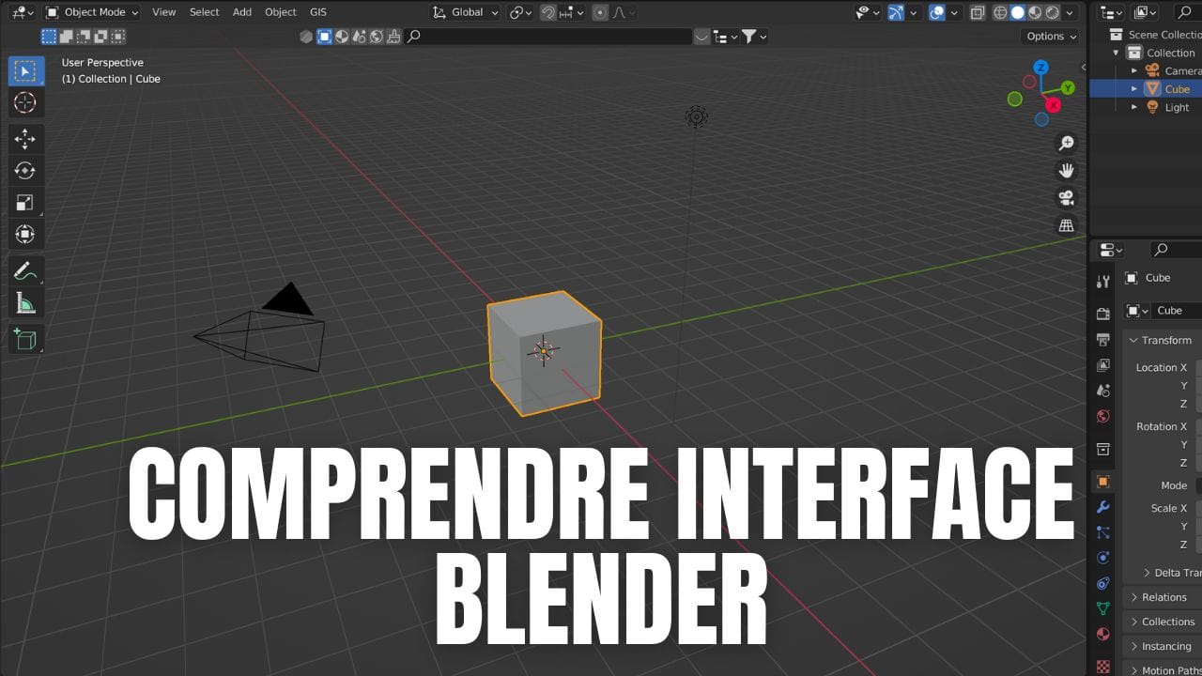Screen dimensions: 1202x676
Task: Switch to material preview shading
Action: click(1035, 12)
